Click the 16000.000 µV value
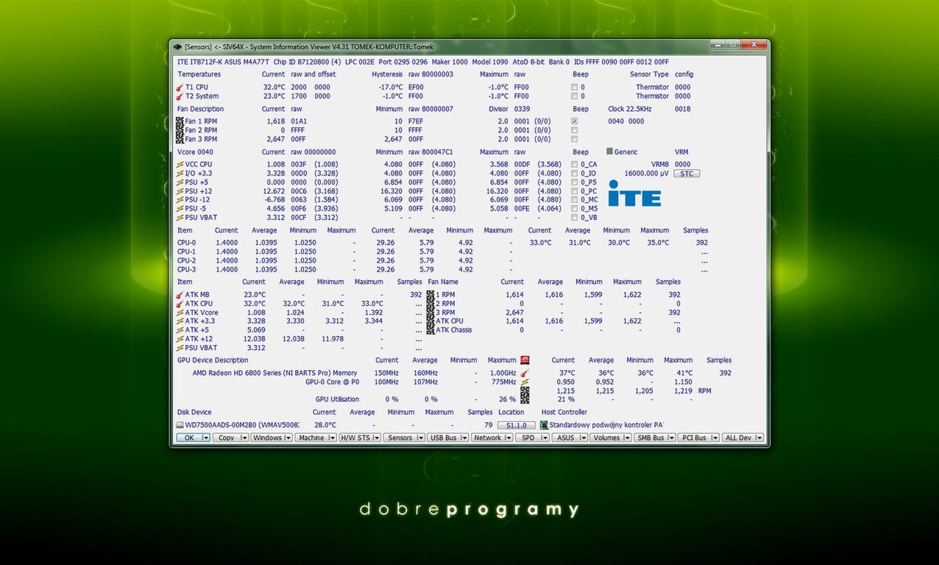This screenshot has height=565, width=939. pyautogui.click(x=646, y=174)
